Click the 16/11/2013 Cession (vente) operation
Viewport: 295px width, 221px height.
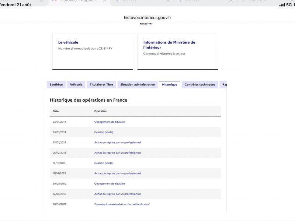(x=104, y=163)
